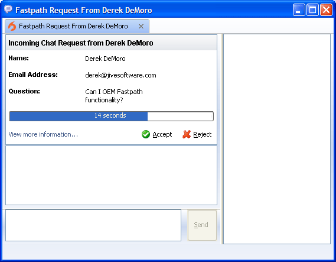Focus the message input text box
336x262 pixels.
(93, 225)
